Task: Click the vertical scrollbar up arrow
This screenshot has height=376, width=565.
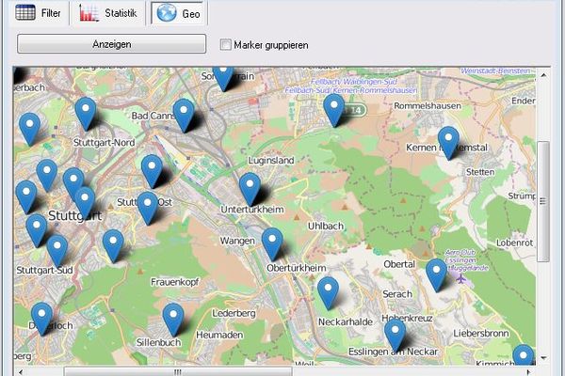Action: [543, 75]
